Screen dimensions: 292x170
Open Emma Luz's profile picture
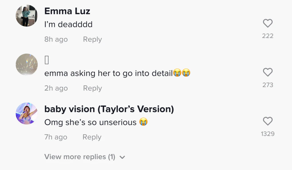tap(27, 16)
